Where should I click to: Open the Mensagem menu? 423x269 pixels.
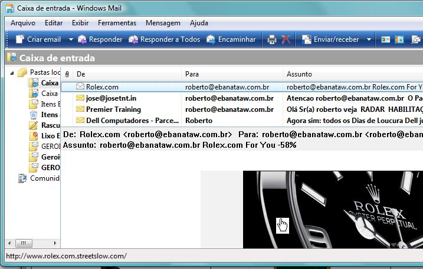pos(163,23)
